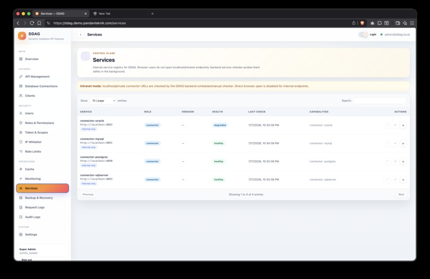Refresh the connector-postgres health check

click(x=403, y=161)
